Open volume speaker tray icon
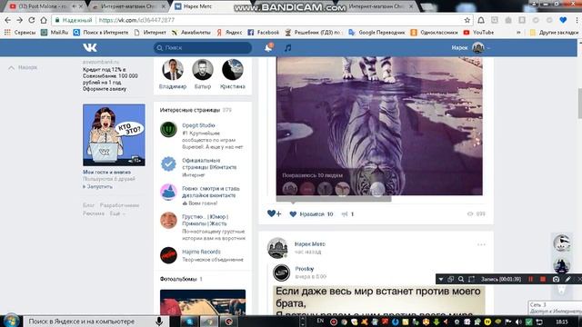The width and height of the screenshot is (582, 327). (518, 322)
